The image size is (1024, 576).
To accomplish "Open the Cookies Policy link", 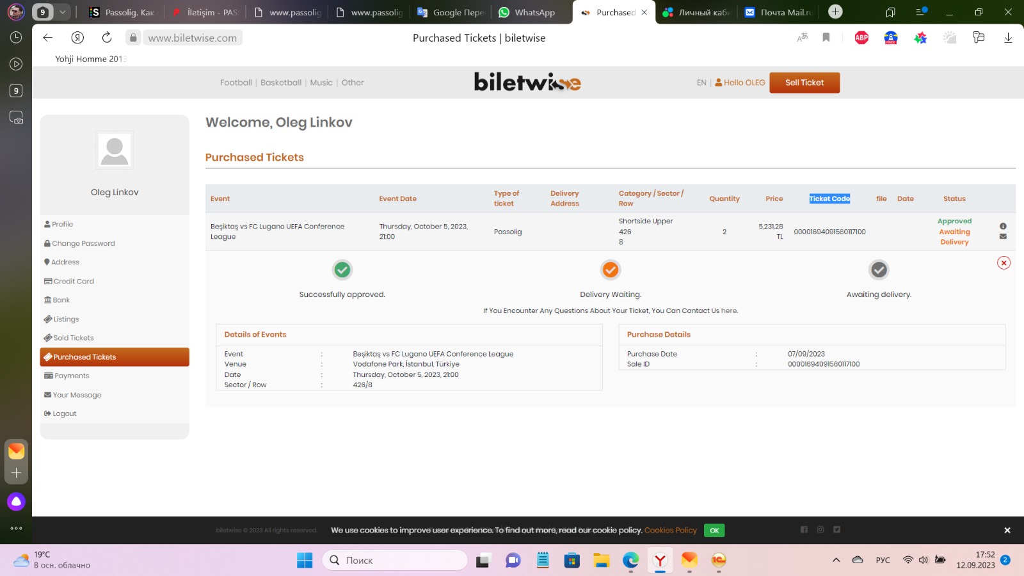I will coord(670,531).
